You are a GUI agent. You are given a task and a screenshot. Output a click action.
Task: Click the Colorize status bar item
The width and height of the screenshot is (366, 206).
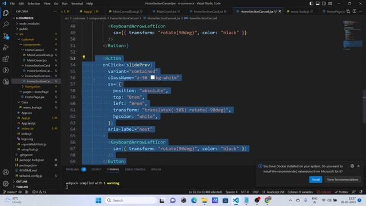pyautogui.click(x=324, y=192)
